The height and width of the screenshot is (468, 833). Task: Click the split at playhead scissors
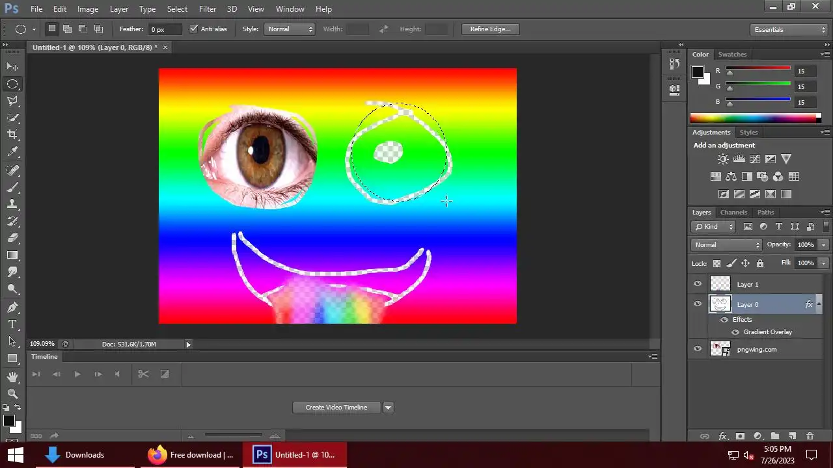point(143,374)
